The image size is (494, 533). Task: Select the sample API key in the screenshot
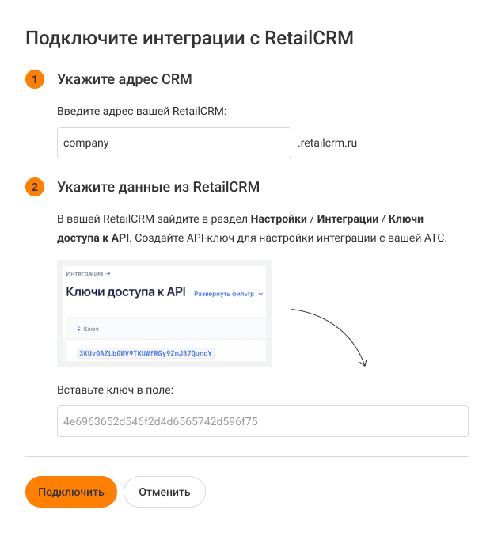tap(146, 353)
